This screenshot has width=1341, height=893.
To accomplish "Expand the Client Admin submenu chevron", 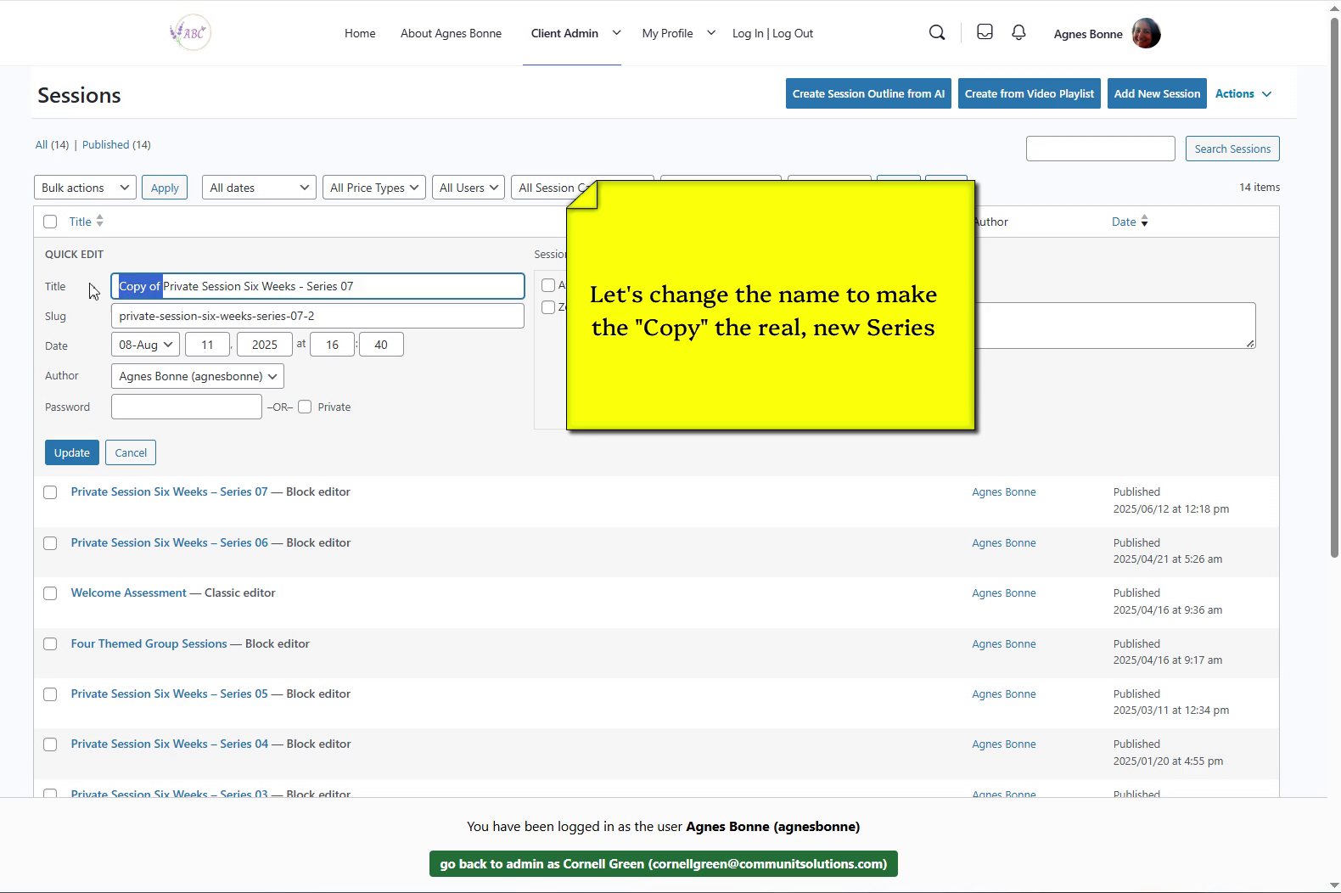I will coord(616,33).
